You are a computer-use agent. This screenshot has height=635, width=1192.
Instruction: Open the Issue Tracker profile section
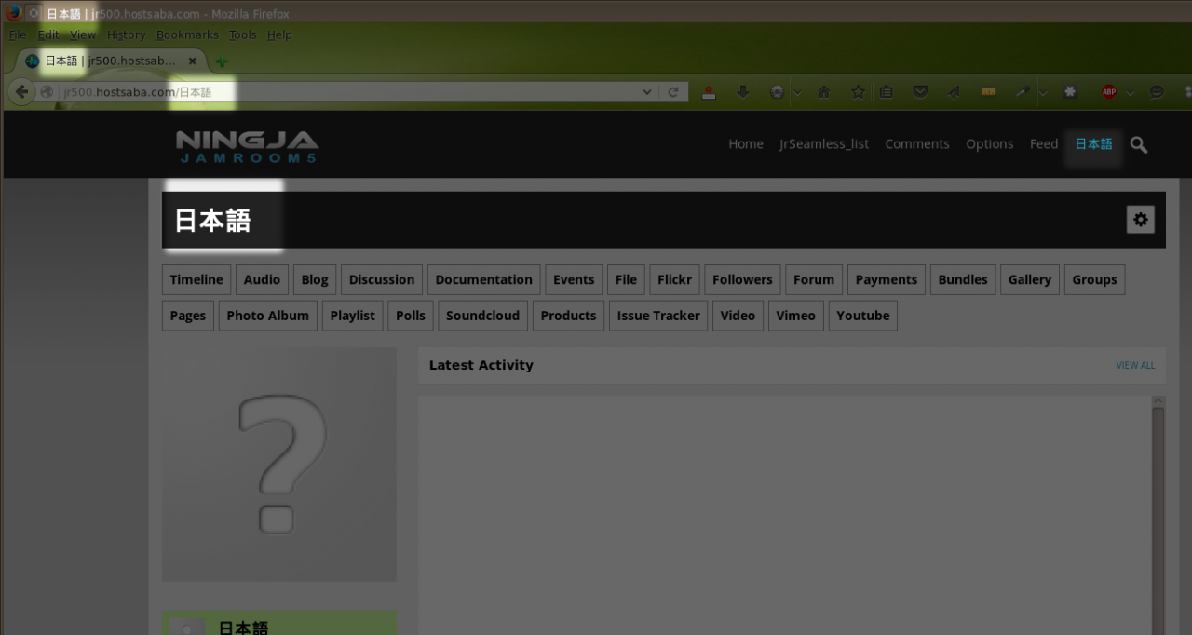click(x=658, y=316)
